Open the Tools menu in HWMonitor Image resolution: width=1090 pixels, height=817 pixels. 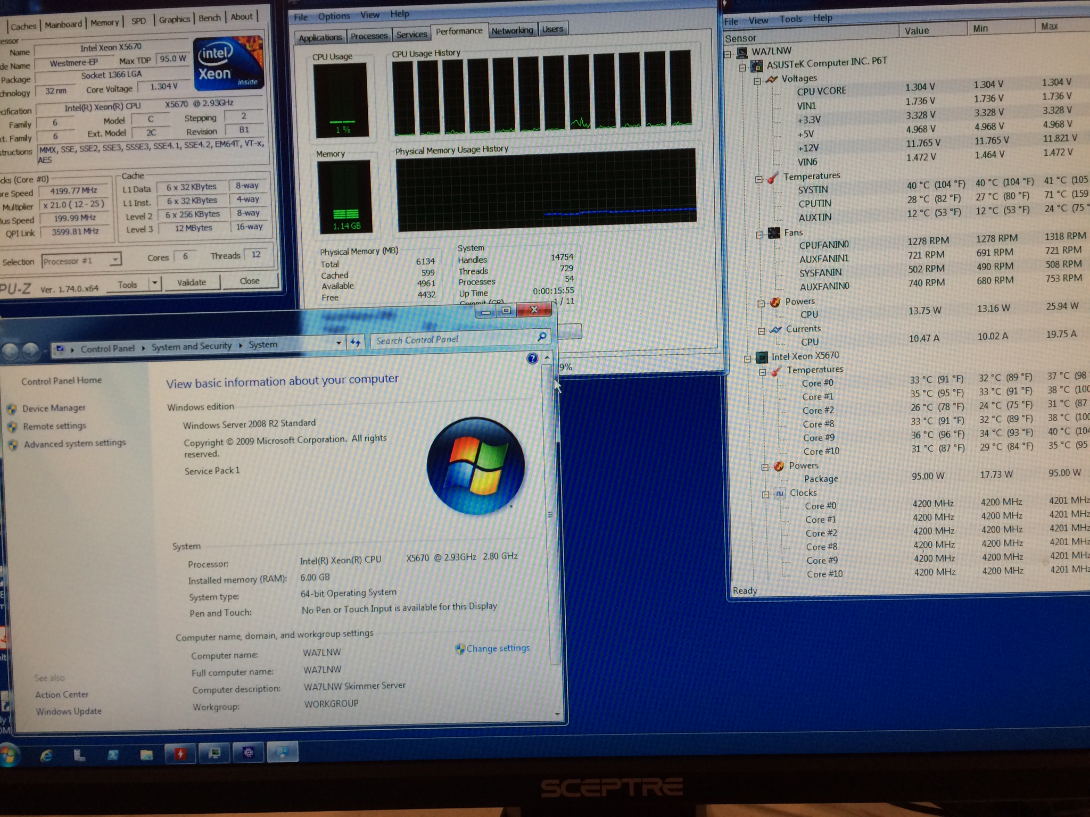tap(790, 19)
